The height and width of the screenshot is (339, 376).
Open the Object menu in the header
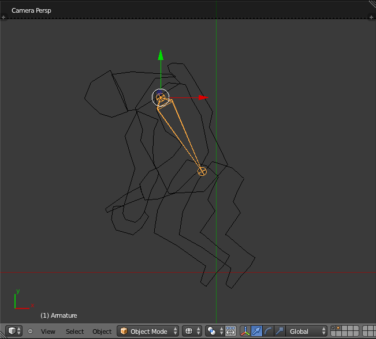coord(102,332)
